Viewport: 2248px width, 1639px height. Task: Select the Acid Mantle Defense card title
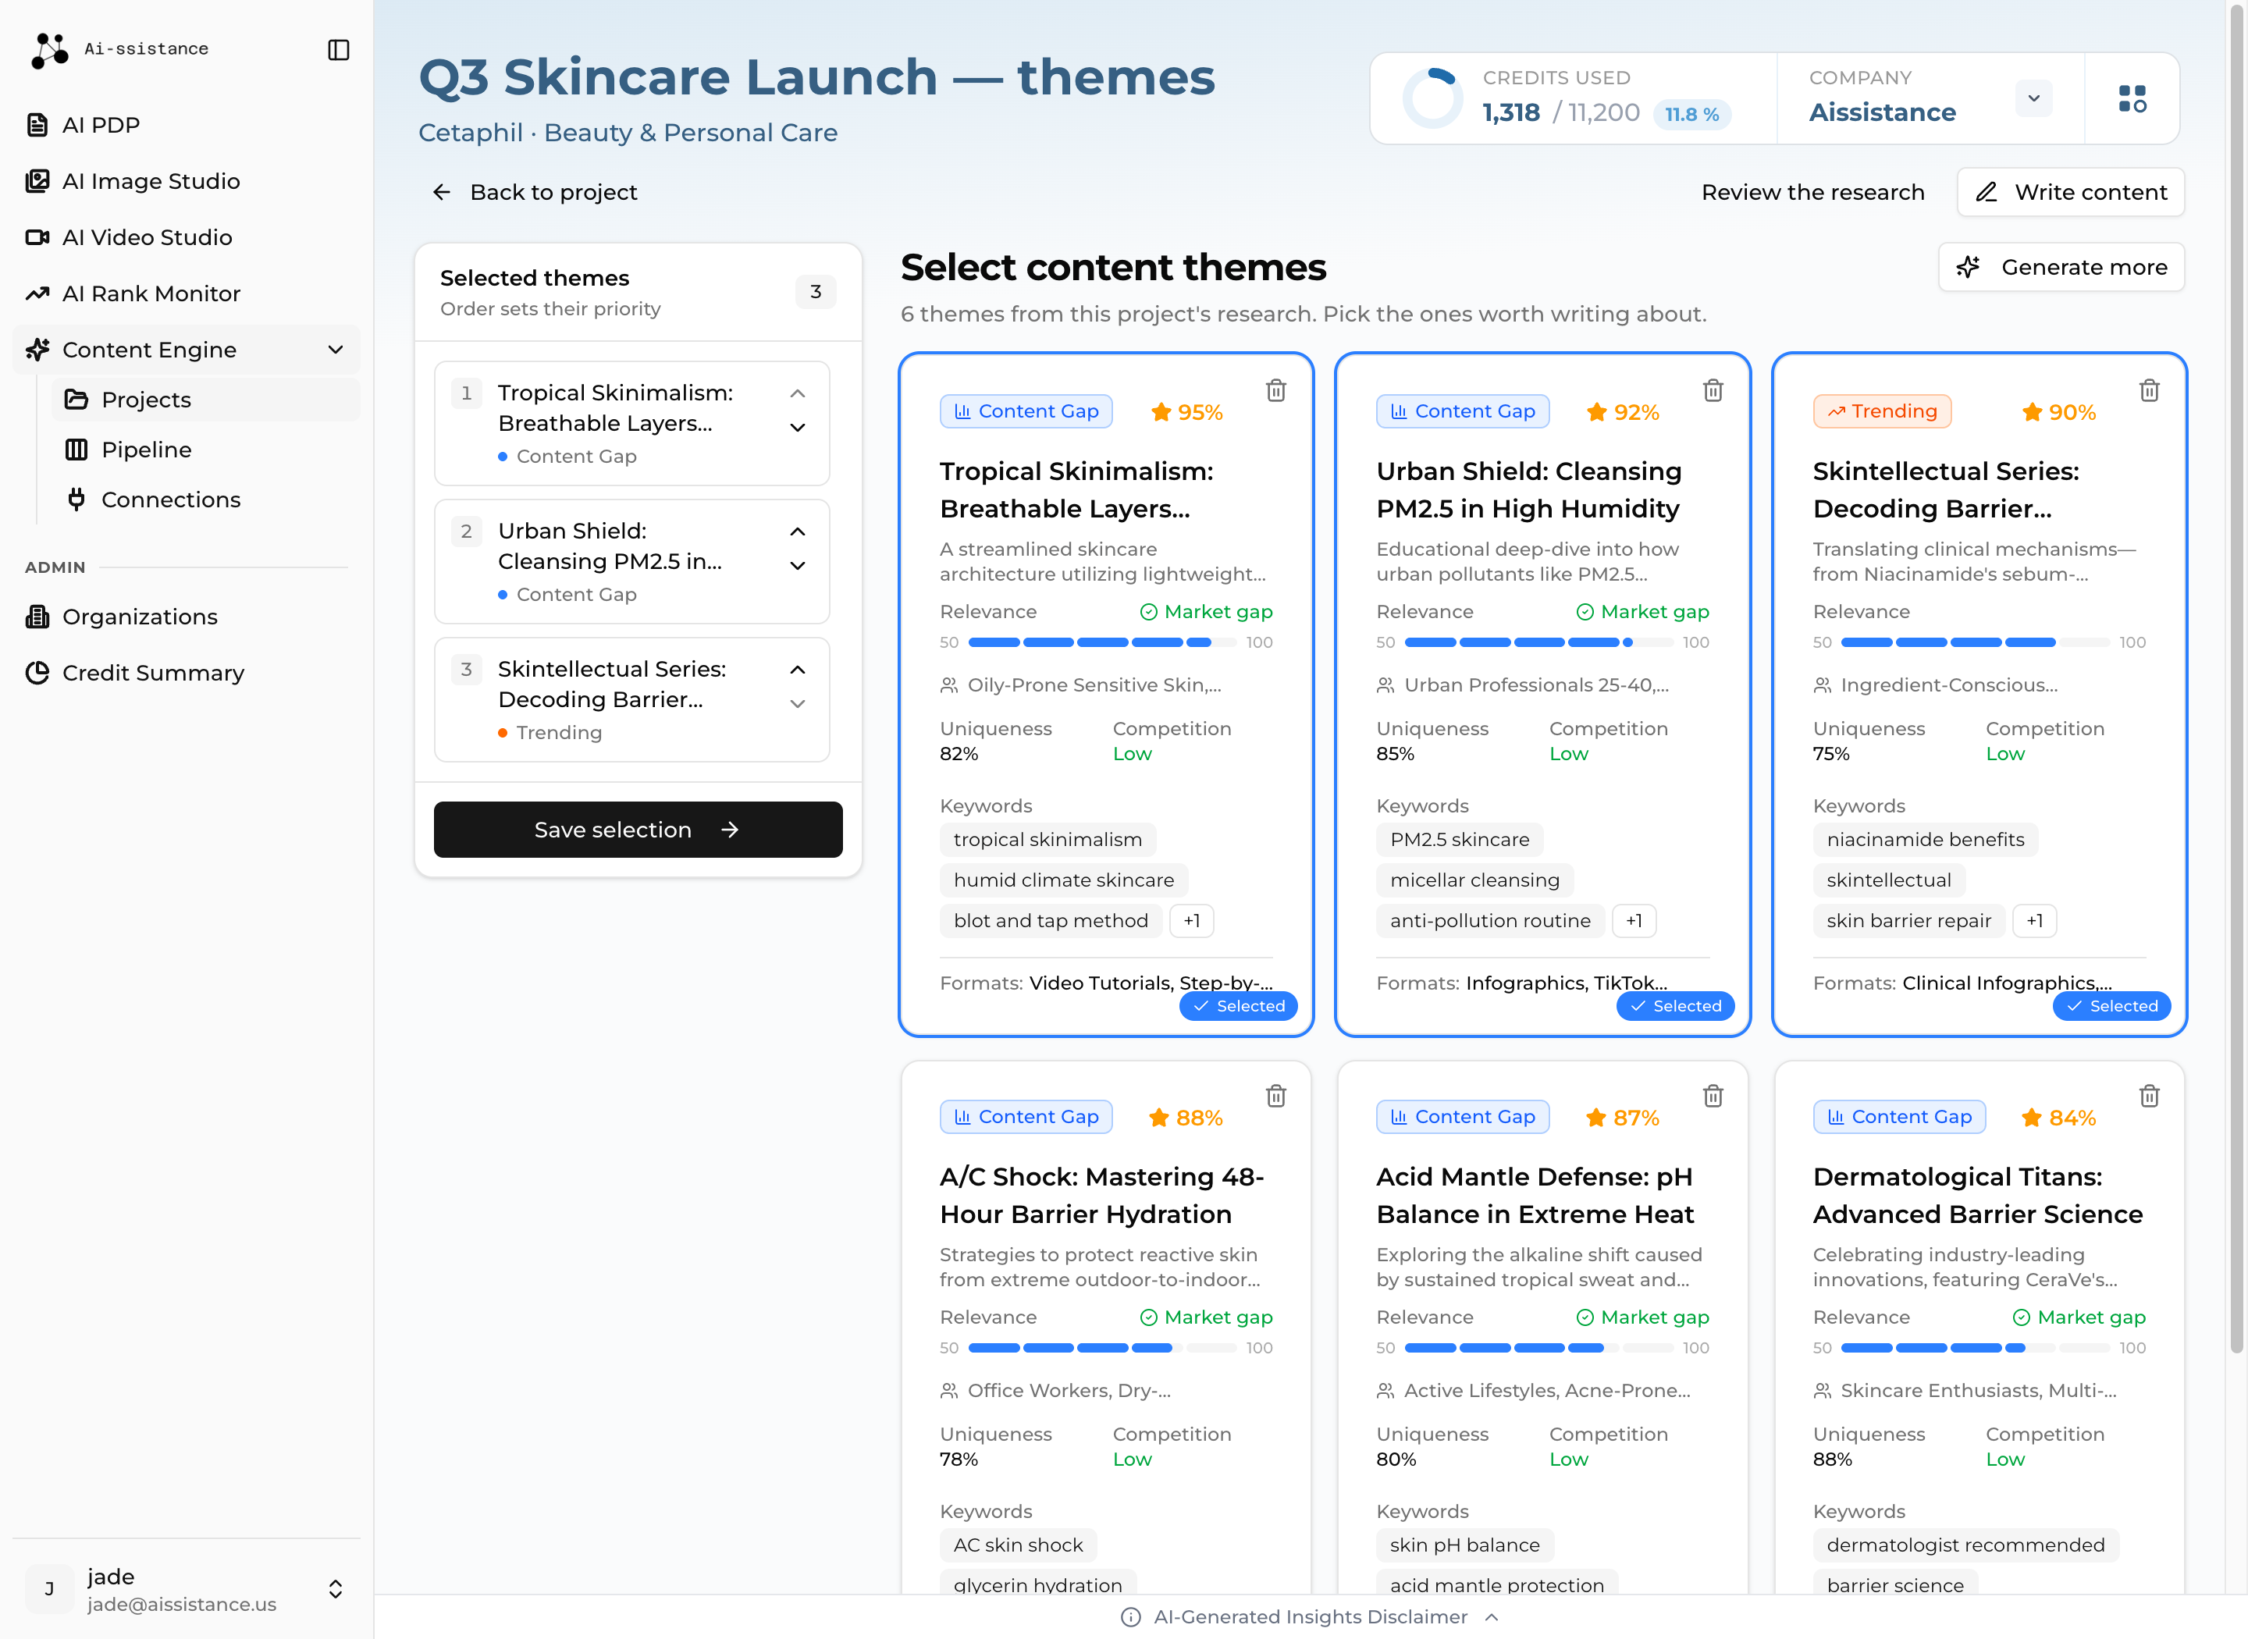point(1535,1196)
